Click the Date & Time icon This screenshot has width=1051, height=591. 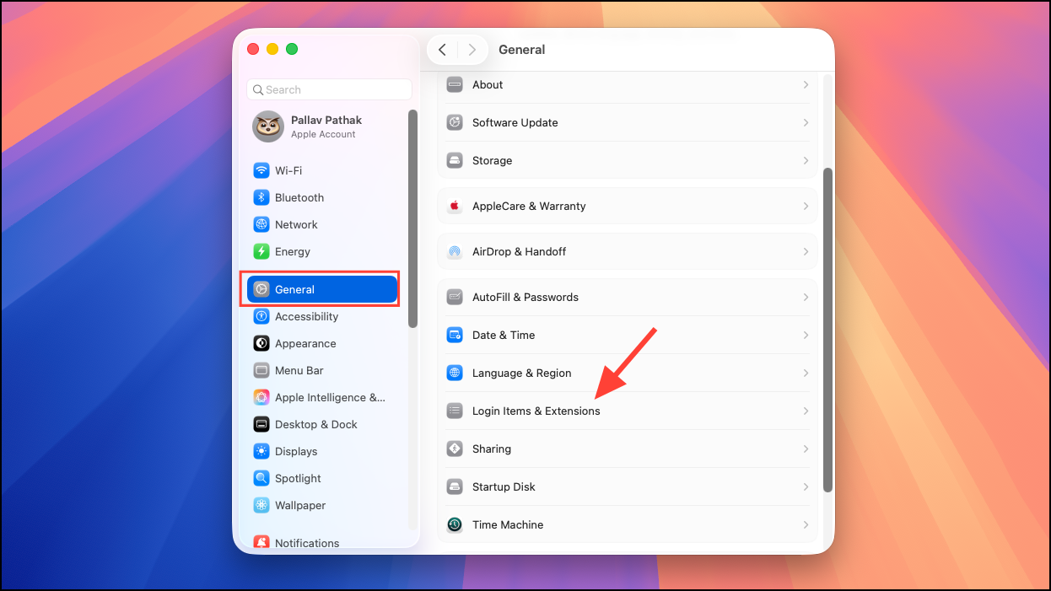click(455, 335)
